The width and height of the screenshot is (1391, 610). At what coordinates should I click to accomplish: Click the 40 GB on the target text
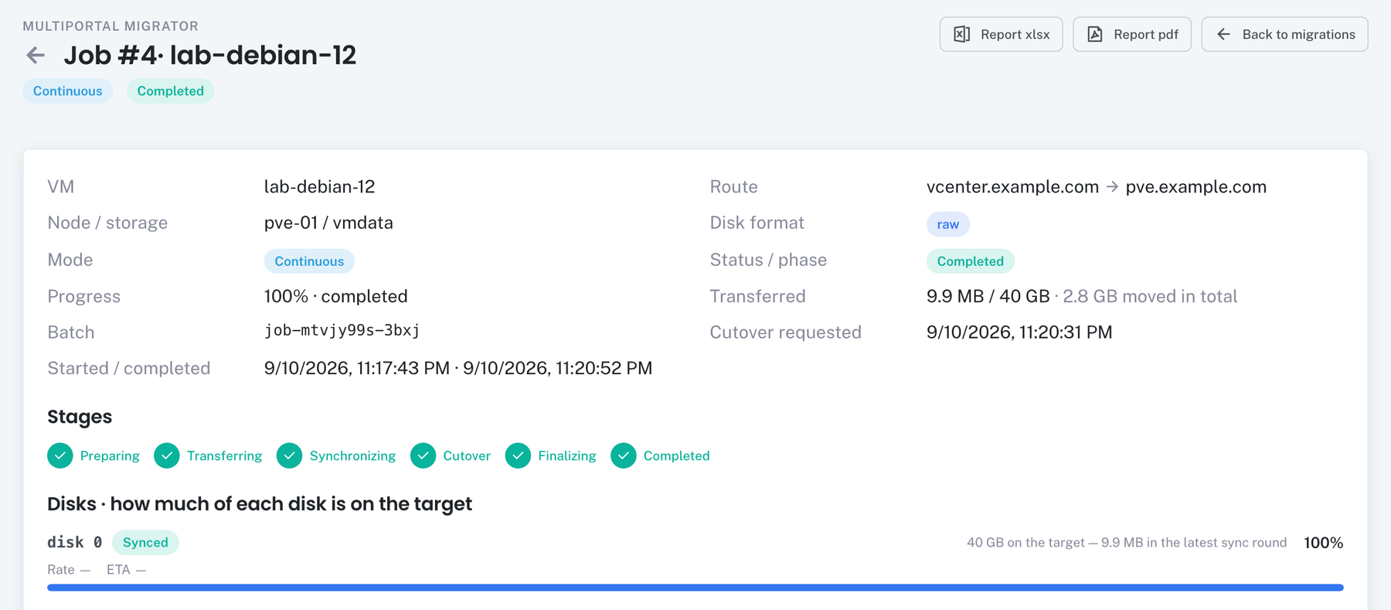coord(1025,543)
